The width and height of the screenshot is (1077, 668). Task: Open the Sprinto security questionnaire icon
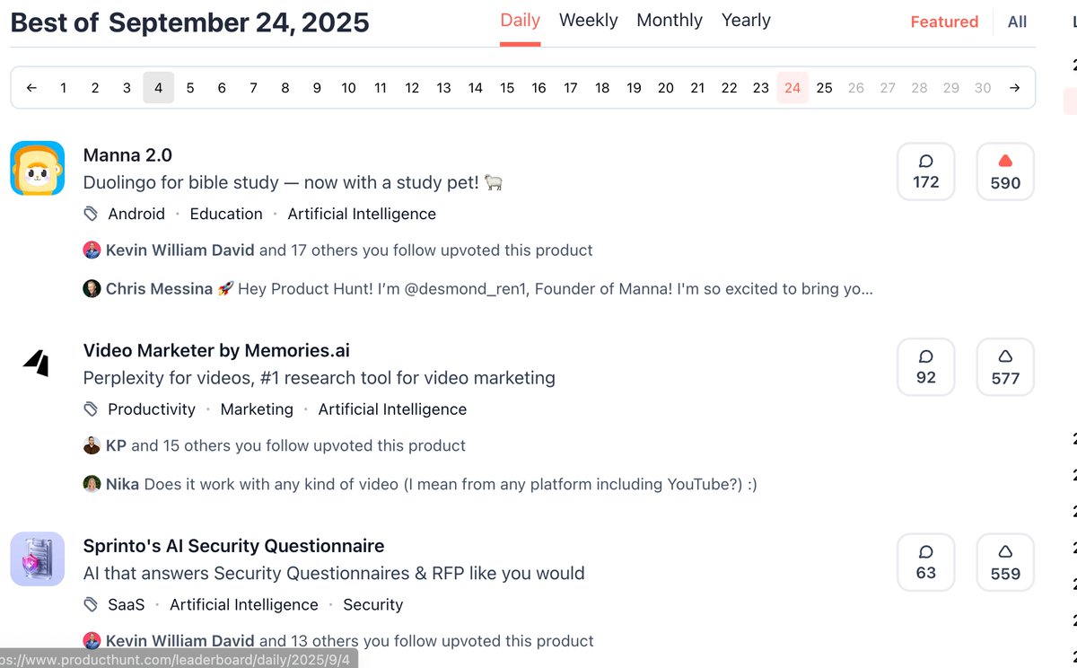(38, 558)
